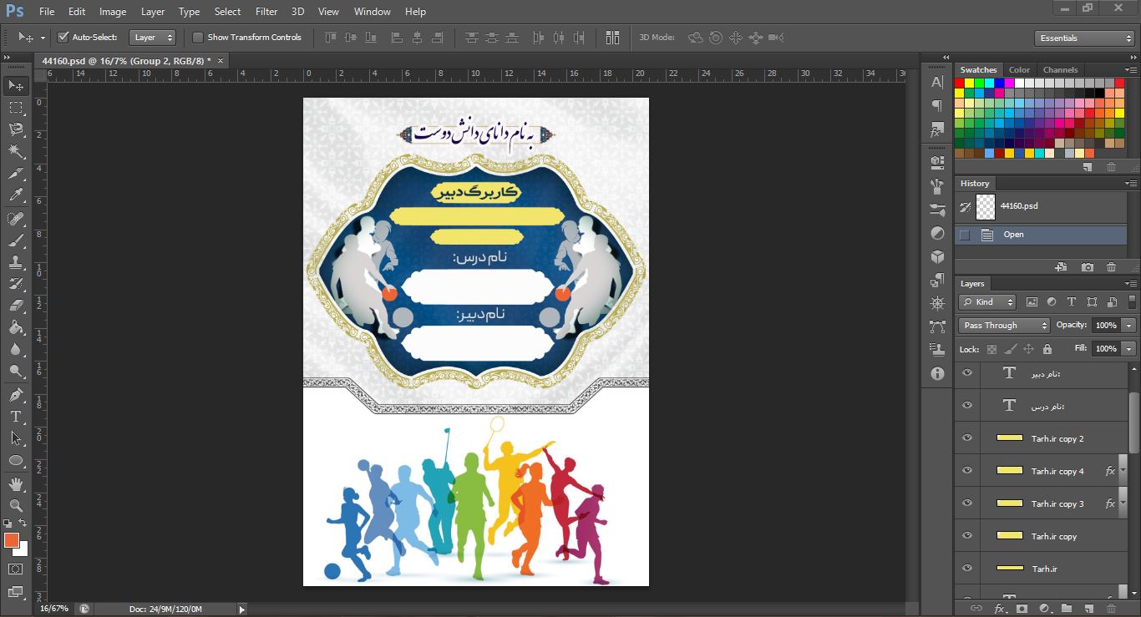
Task: Select the Lasso tool
Action: [16, 129]
